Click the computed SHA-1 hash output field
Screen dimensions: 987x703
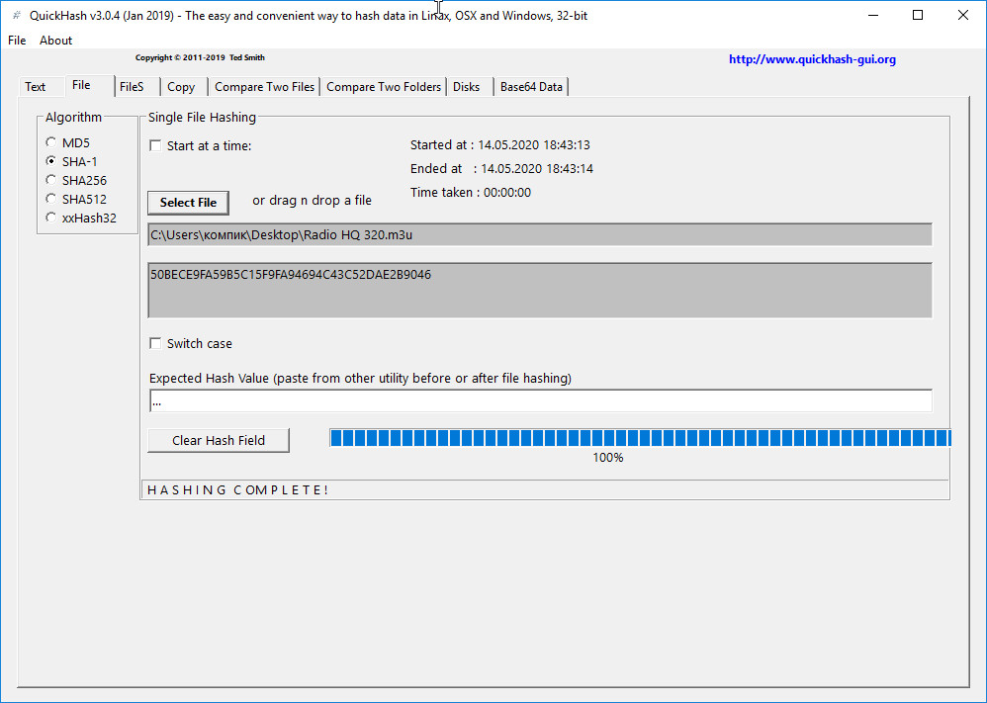pos(540,290)
